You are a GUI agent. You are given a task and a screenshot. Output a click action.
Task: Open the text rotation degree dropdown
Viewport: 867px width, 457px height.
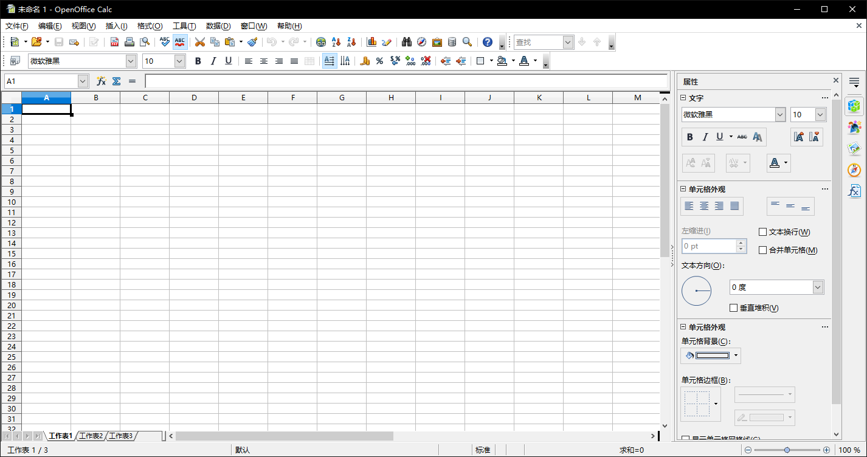coord(818,286)
